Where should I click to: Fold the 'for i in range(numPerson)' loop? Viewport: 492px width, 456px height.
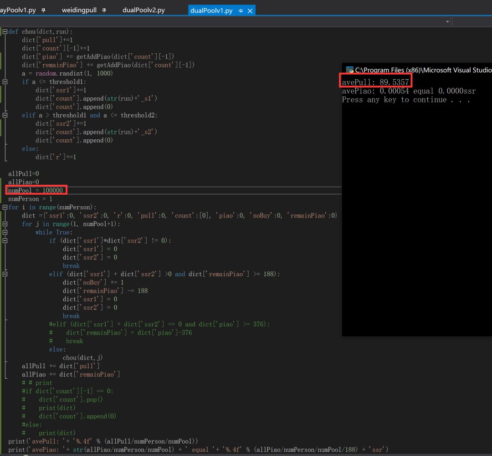coord(5,208)
